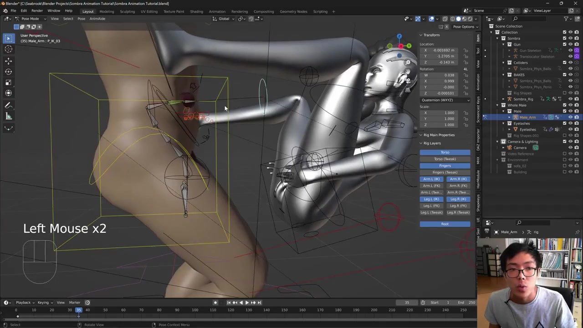
Task: Select the Annotate pencil tool
Action: pyautogui.click(x=8, y=105)
